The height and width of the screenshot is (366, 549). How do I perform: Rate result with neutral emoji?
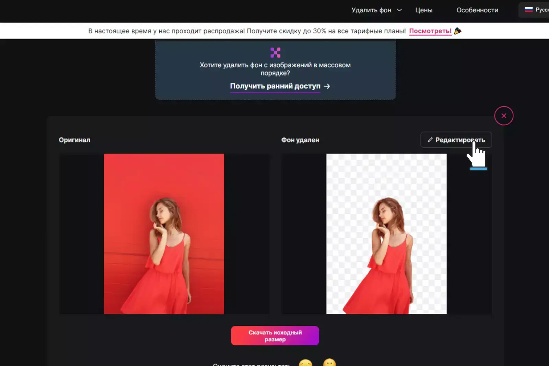tap(329, 363)
